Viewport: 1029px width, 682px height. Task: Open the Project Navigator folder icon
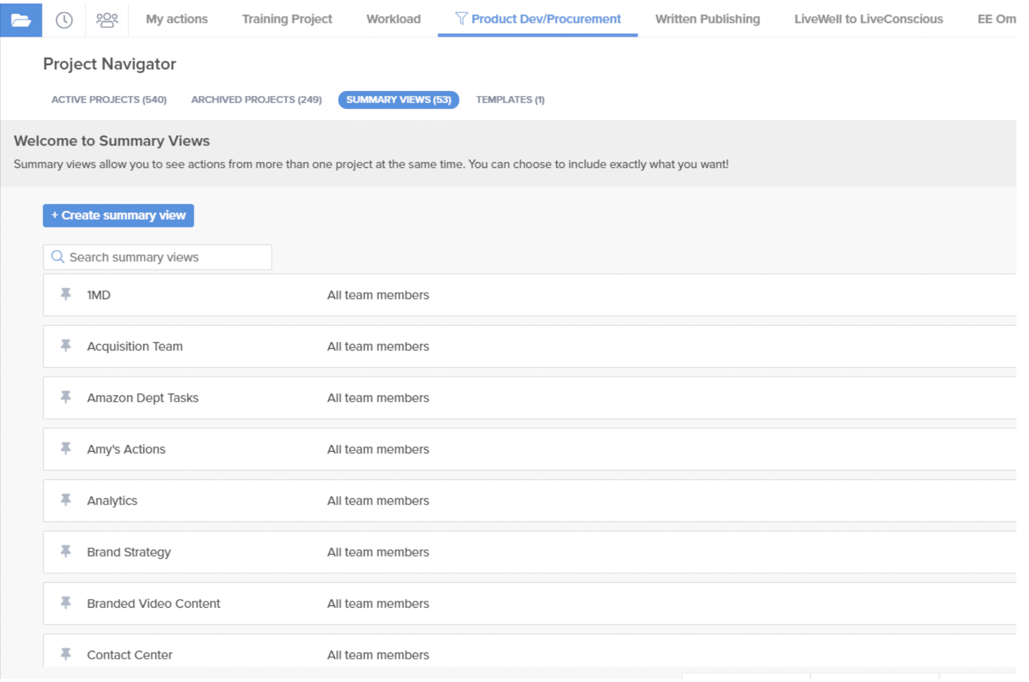click(x=21, y=20)
